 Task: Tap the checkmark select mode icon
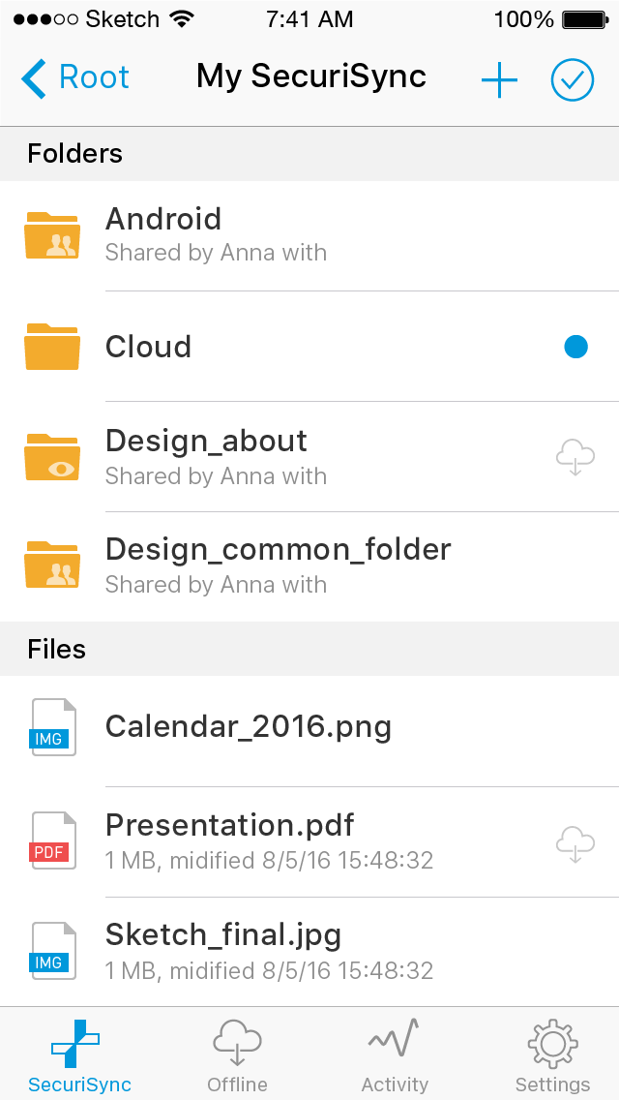tap(572, 79)
